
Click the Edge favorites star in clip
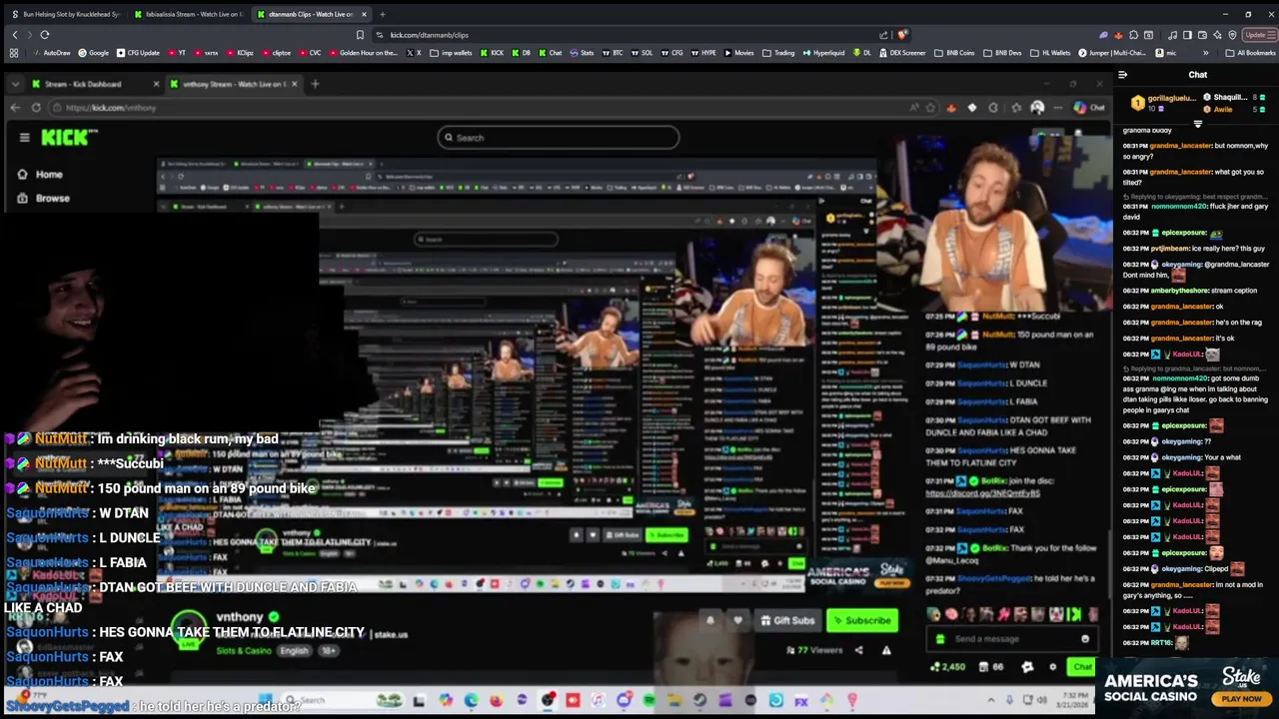tap(930, 108)
